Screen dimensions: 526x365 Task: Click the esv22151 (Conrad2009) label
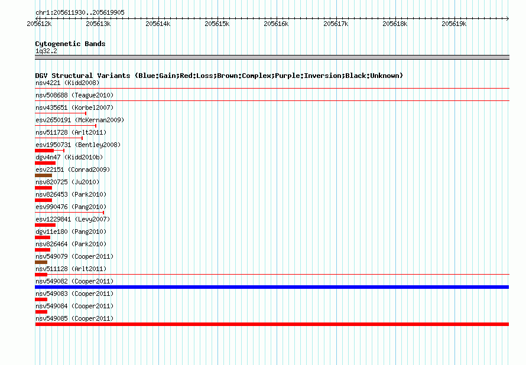pyautogui.click(x=73, y=170)
